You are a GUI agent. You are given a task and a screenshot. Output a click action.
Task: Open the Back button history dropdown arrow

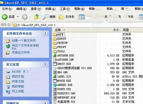coord(18,17)
